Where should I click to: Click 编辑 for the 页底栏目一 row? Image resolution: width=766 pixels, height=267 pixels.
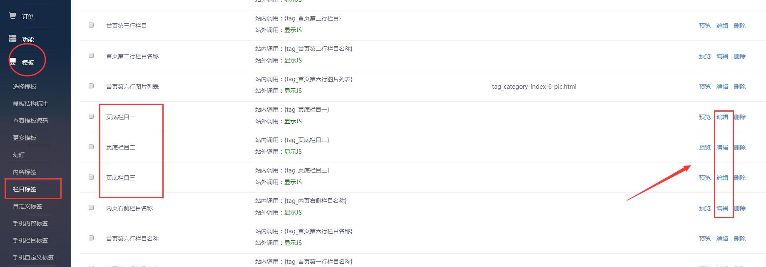[722, 117]
